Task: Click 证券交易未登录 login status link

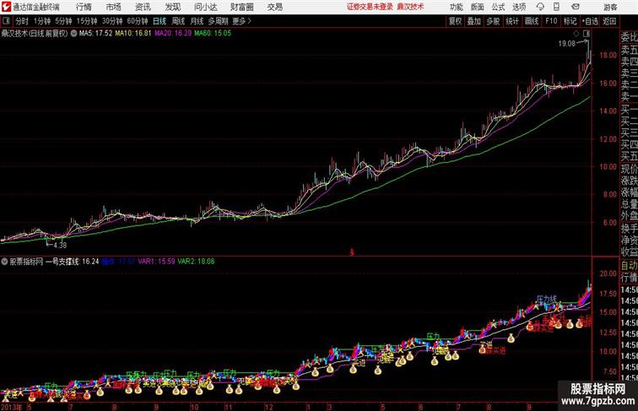Action: pos(370,7)
